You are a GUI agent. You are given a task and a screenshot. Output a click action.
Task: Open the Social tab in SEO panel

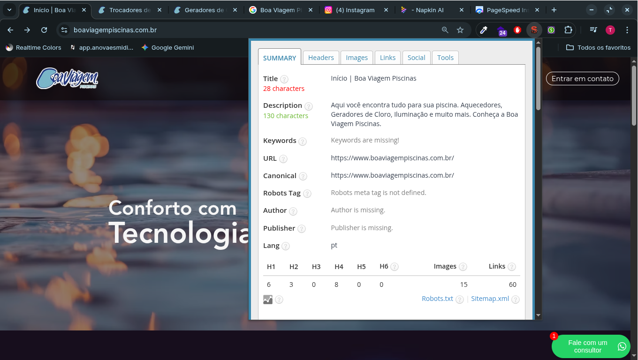pos(416,58)
